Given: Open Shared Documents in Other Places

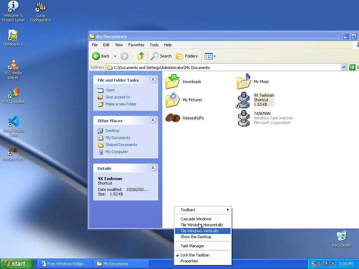Looking at the screenshot, I should 121,145.
